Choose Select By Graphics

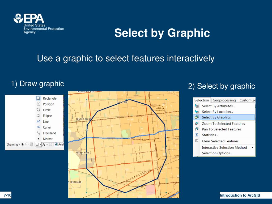click(x=224, y=117)
